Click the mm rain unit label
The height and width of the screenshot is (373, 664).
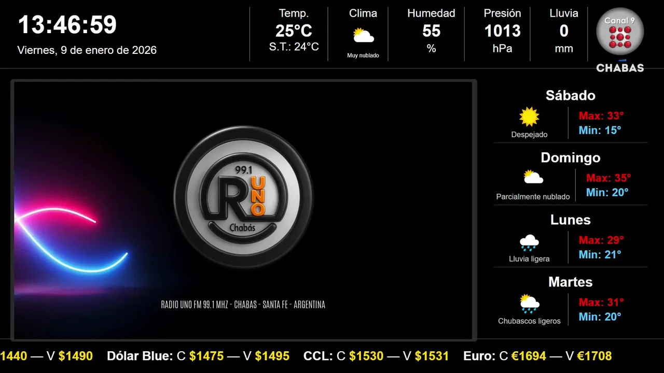[x=564, y=49]
